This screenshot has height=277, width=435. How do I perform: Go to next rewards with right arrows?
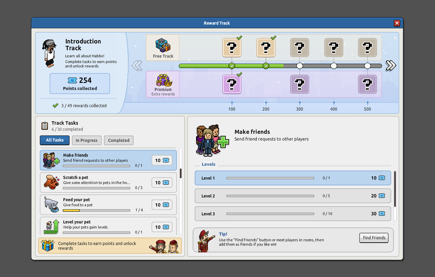(x=391, y=66)
